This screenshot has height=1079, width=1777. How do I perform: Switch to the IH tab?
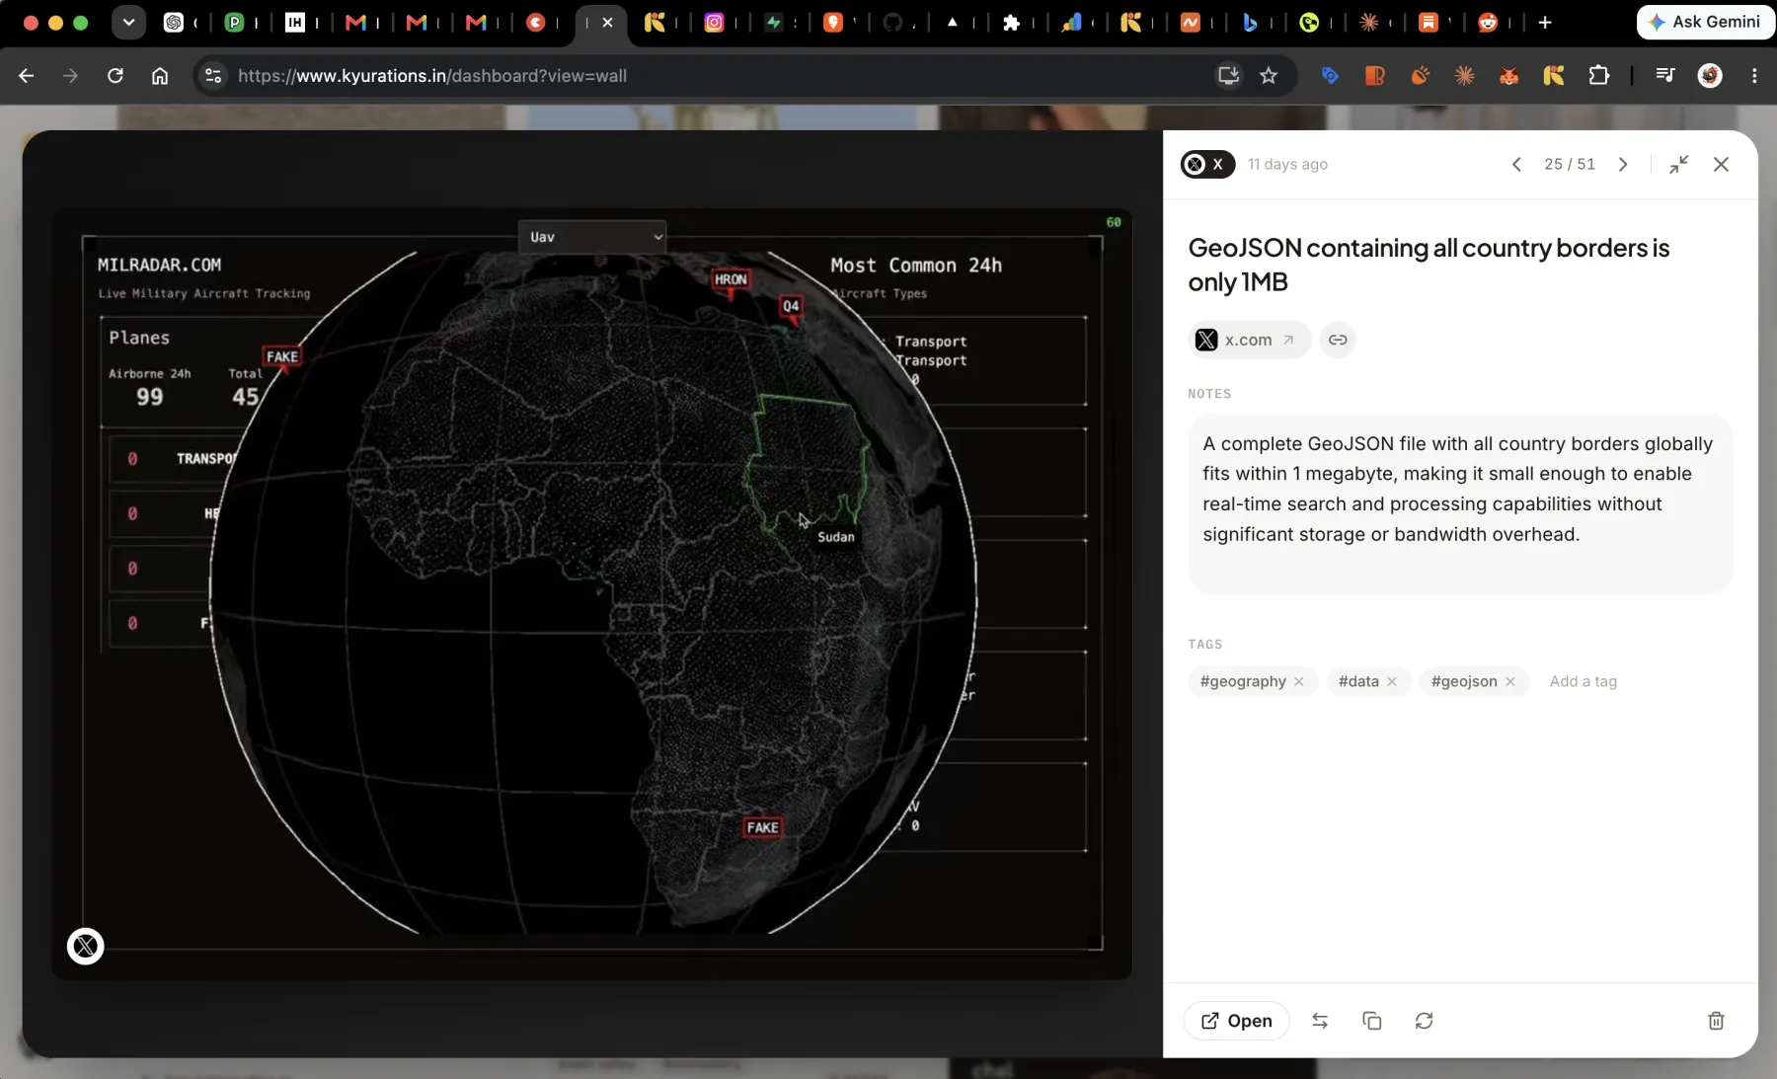[x=295, y=22]
